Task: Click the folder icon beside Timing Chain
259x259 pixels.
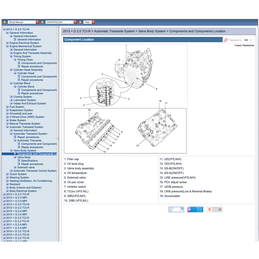Action: point(15,60)
